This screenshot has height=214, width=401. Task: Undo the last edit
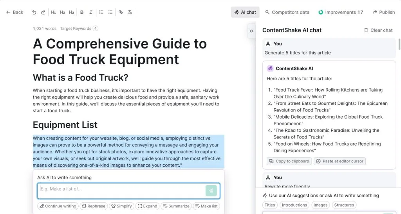(34, 12)
